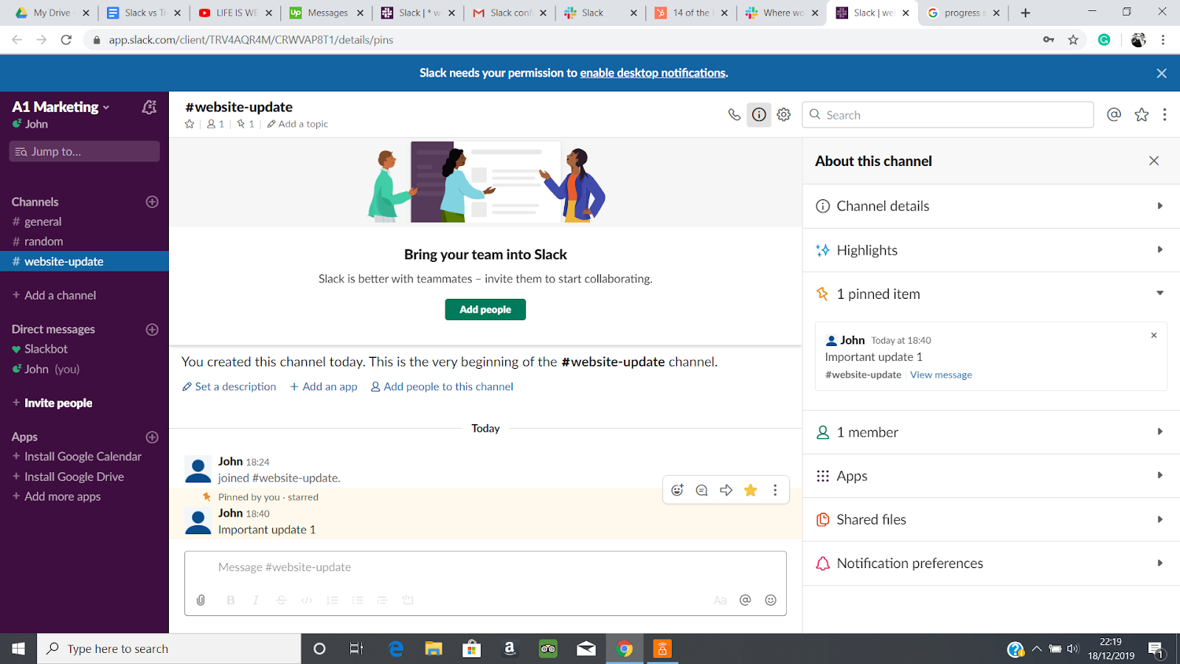1180x664 pixels.
Task: Click Add people to this channel link
Action: coord(442,387)
